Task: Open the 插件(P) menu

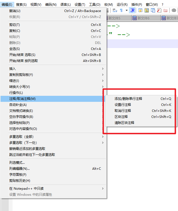Action: [137, 5]
